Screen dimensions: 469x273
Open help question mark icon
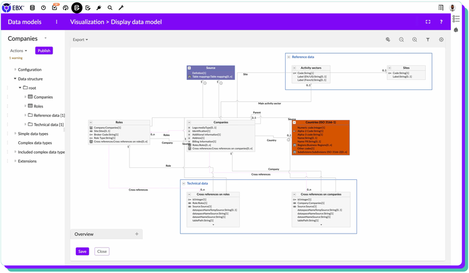tap(441, 22)
